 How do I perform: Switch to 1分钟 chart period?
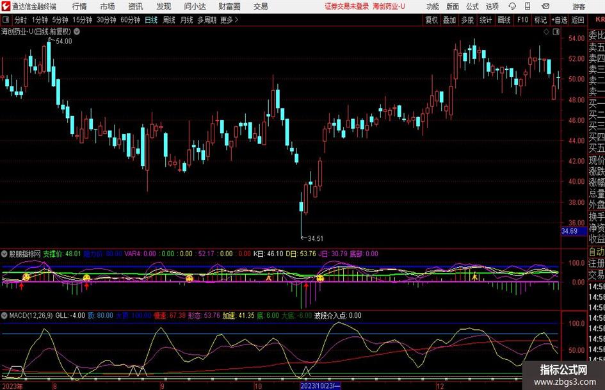(x=39, y=20)
